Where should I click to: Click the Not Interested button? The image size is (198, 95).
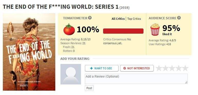click(137, 68)
